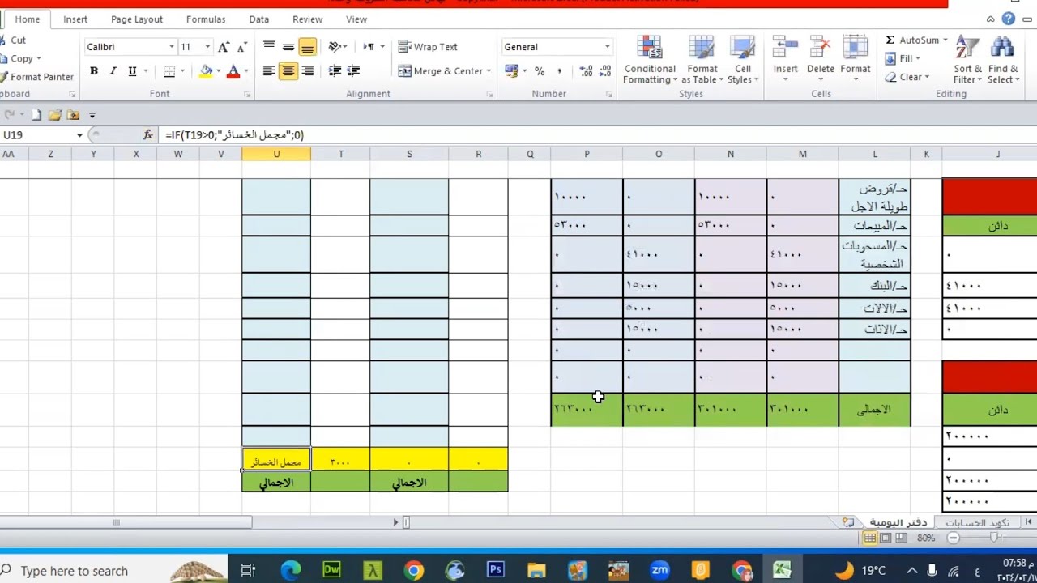Switch to the Page Layout tab

pyautogui.click(x=137, y=19)
